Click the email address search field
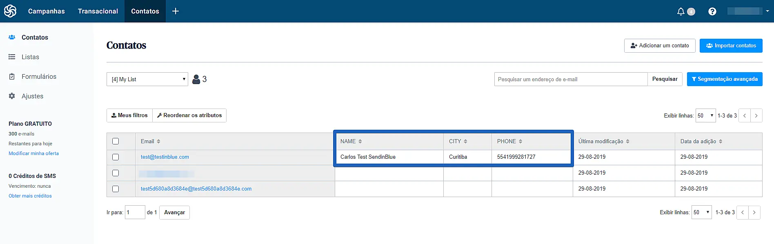 click(570, 79)
